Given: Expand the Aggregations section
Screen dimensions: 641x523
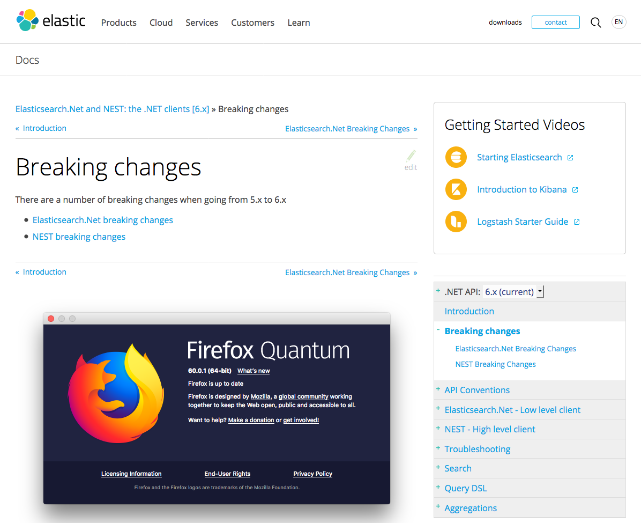Looking at the screenshot, I should [438, 506].
